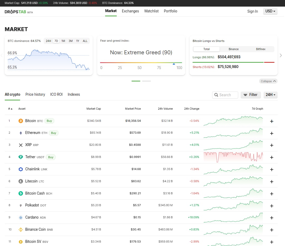Collapse the market widgets panel
The width and height of the screenshot is (285, 246).
[x=268, y=81]
